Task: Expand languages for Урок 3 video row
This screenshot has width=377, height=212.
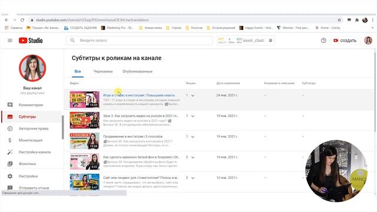Action: pyautogui.click(x=193, y=116)
